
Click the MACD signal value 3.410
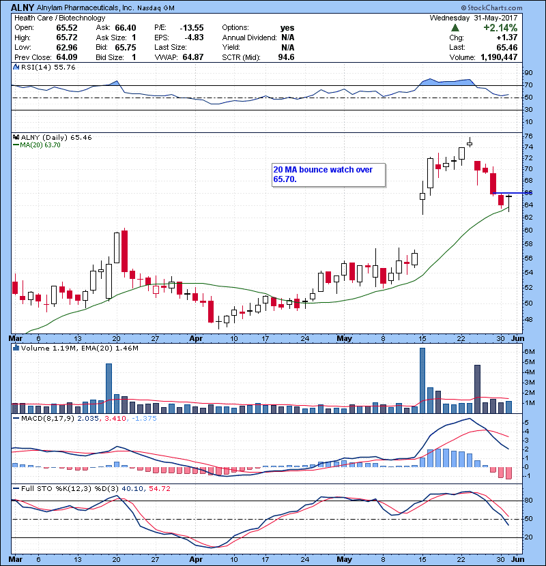115,419
